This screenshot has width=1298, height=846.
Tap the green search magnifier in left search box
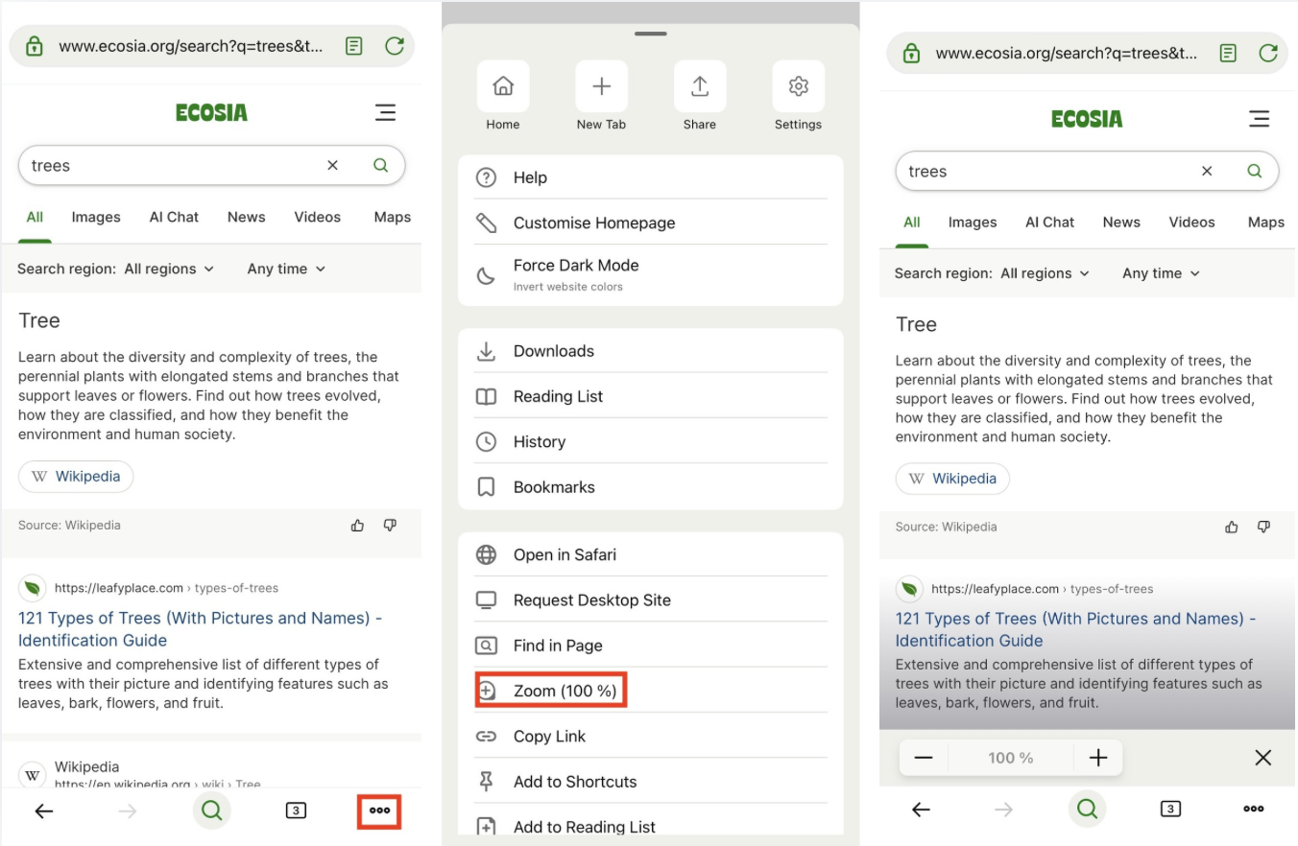(x=380, y=165)
